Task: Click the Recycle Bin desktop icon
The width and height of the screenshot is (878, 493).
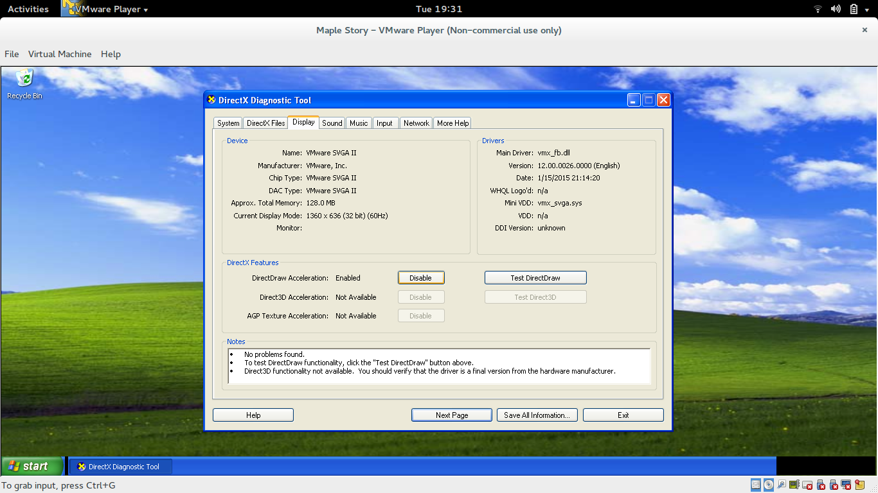Action: click(24, 84)
